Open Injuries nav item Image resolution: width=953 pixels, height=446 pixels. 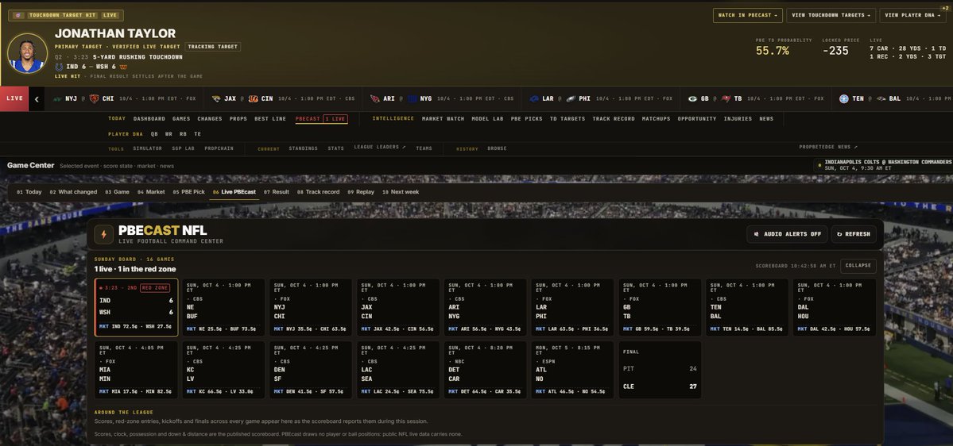(x=738, y=119)
